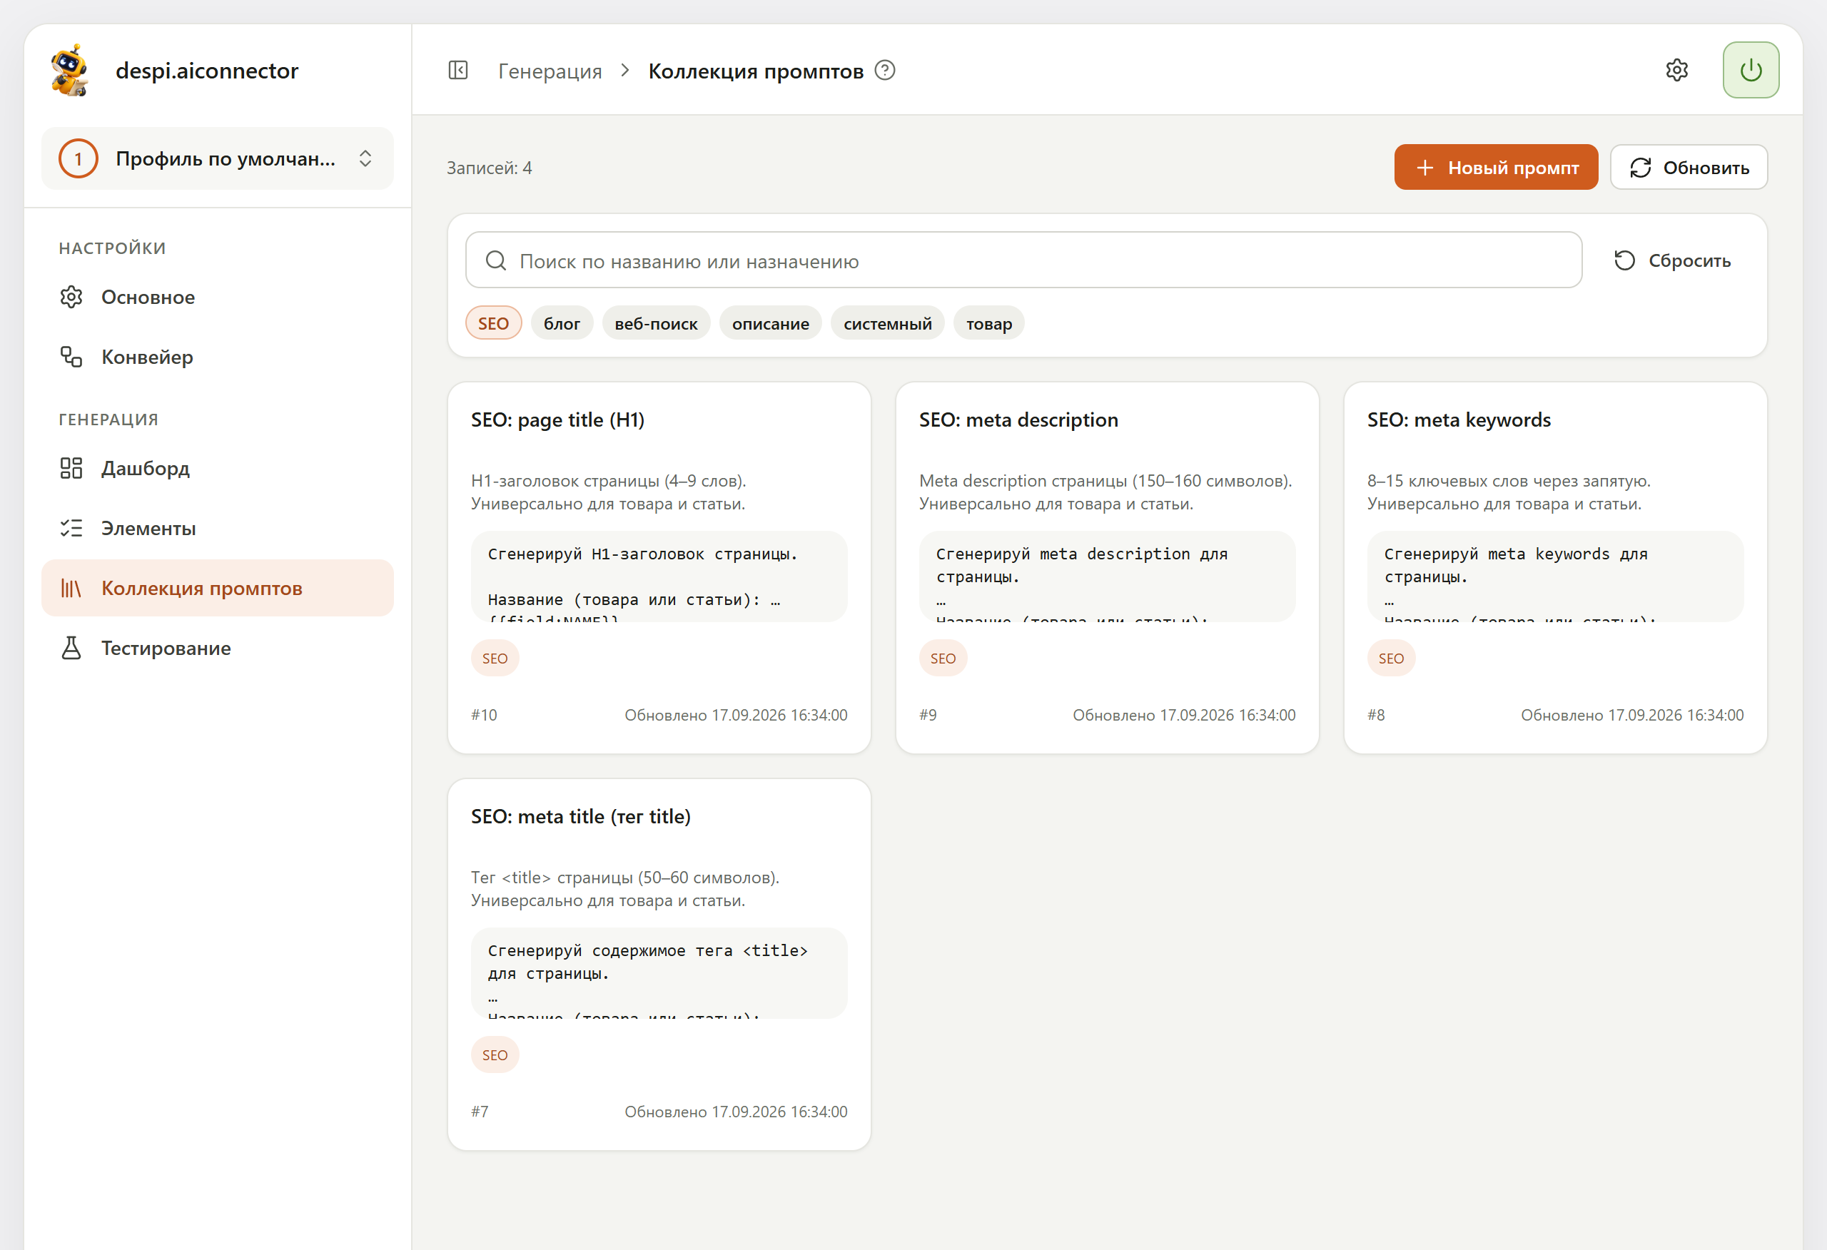Click Обновить to refresh the list
This screenshot has height=1250, width=1827.
pos(1689,168)
